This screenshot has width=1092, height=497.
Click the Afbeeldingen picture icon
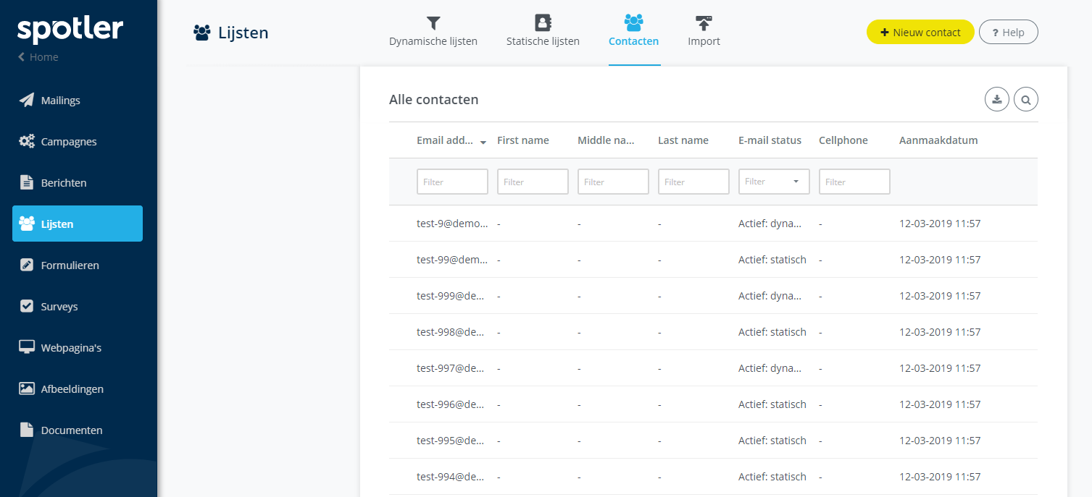pyautogui.click(x=27, y=388)
